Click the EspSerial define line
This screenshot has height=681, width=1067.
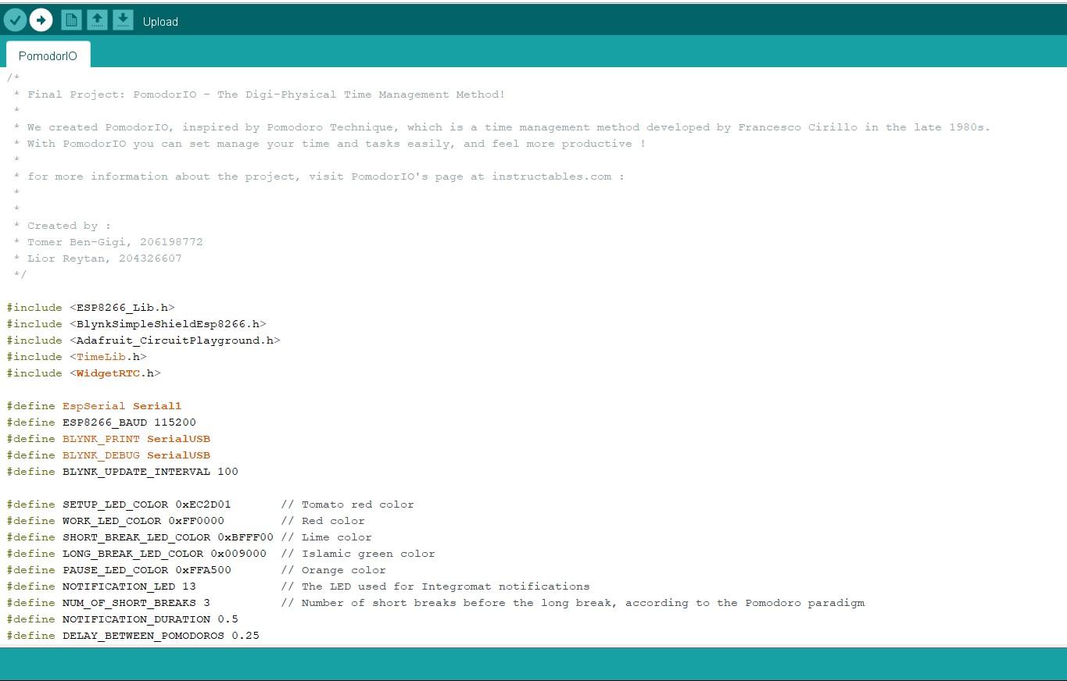[x=94, y=405]
